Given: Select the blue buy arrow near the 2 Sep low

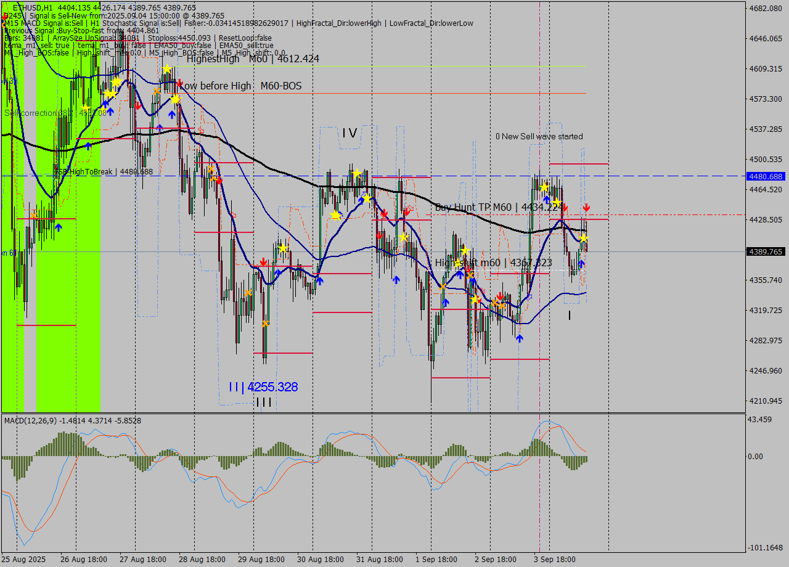Looking at the screenshot, I should (x=520, y=337).
